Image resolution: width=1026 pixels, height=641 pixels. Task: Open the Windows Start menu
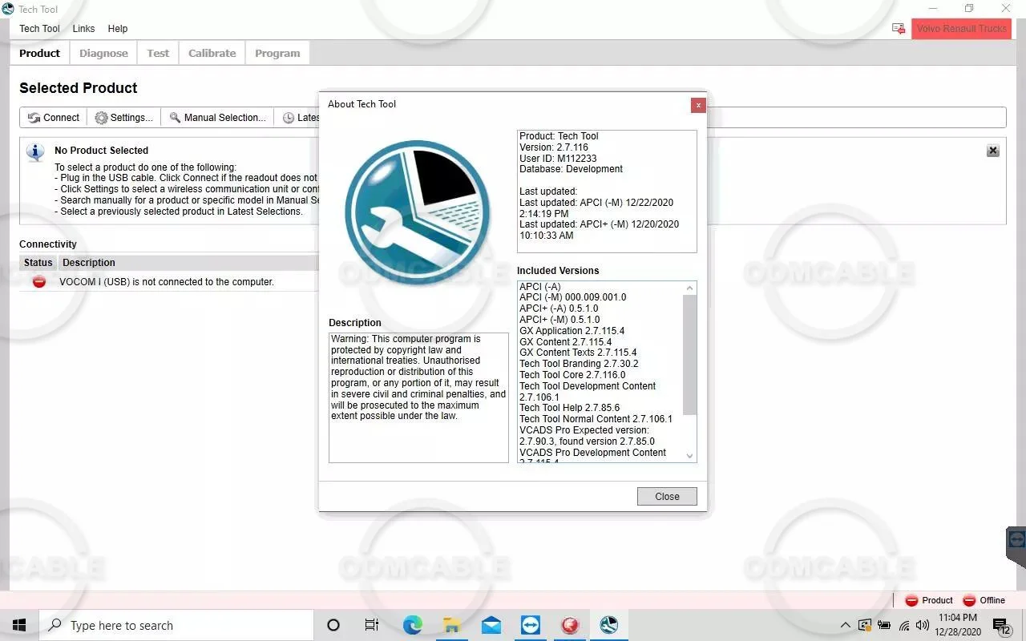tap(19, 625)
